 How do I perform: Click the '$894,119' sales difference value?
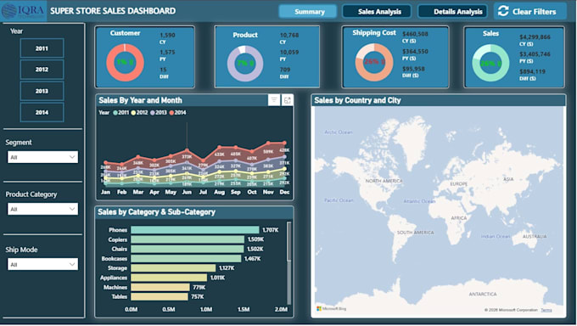532,71
